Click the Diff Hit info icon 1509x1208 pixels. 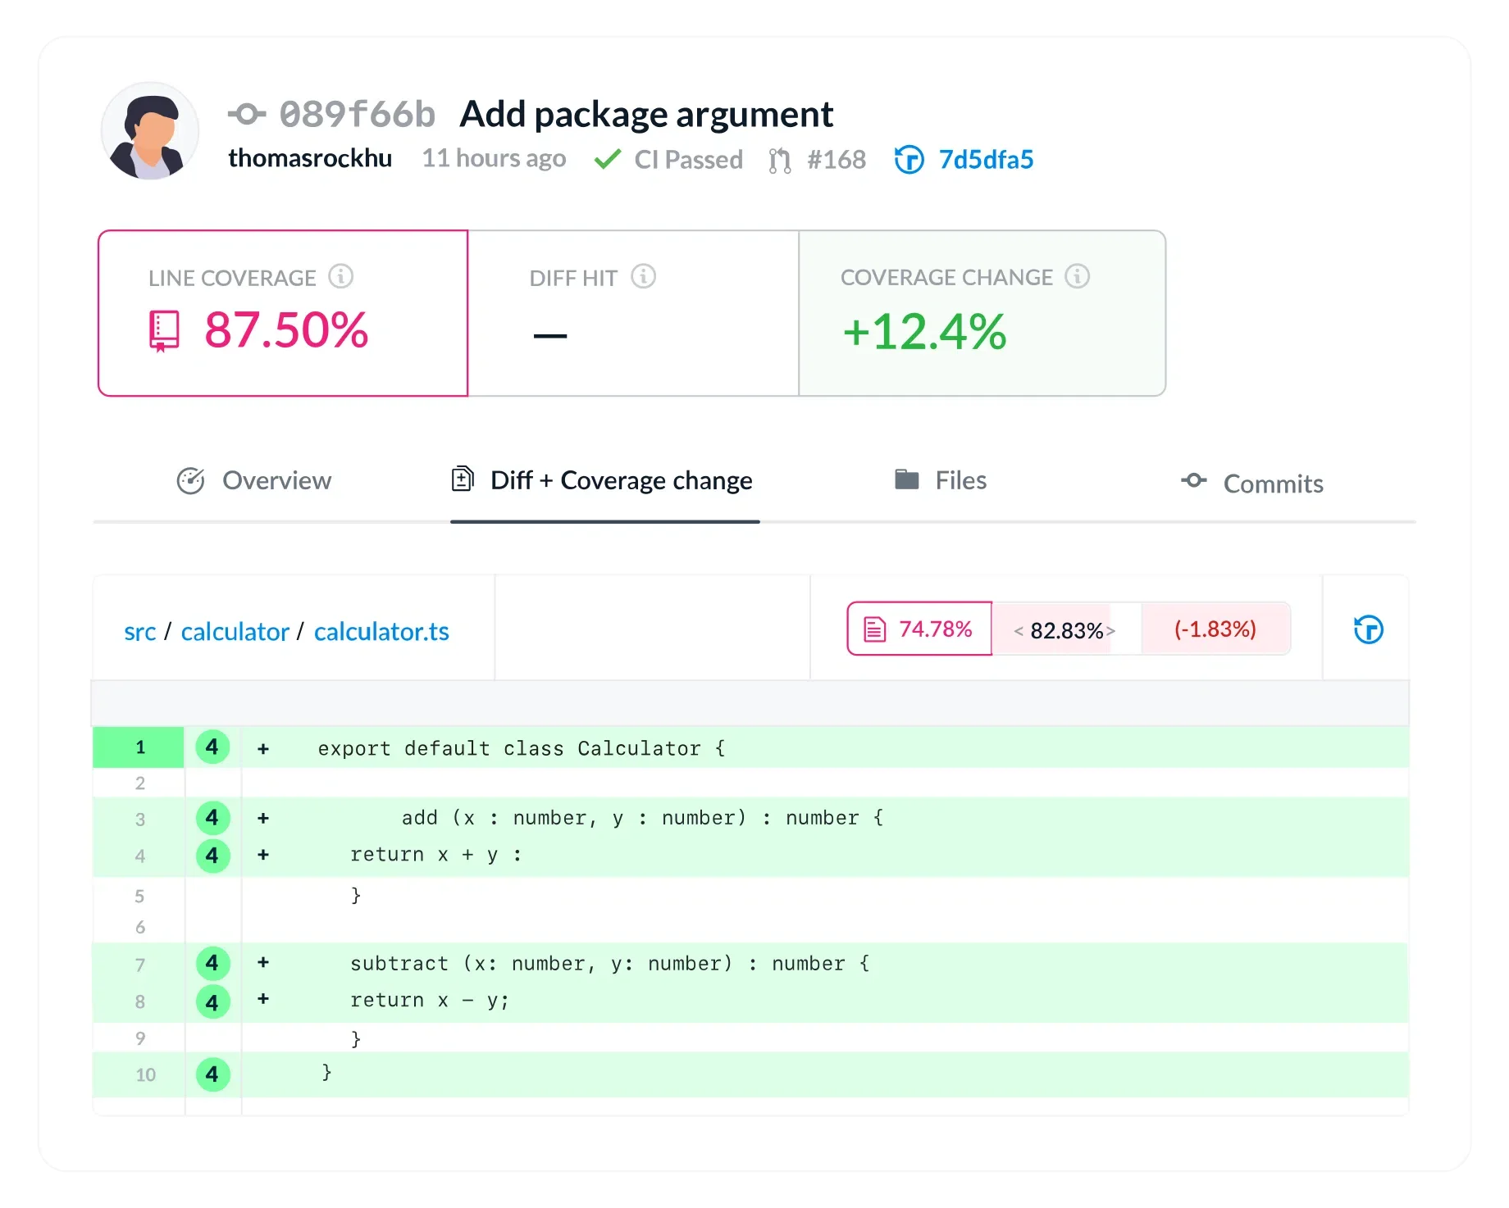click(644, 277)
